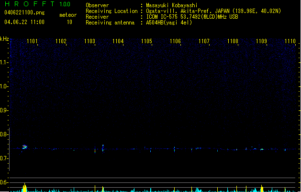The image size is (301, 192).
Task: Click the yellow power peak just before 1109
Action: (262, 188)
